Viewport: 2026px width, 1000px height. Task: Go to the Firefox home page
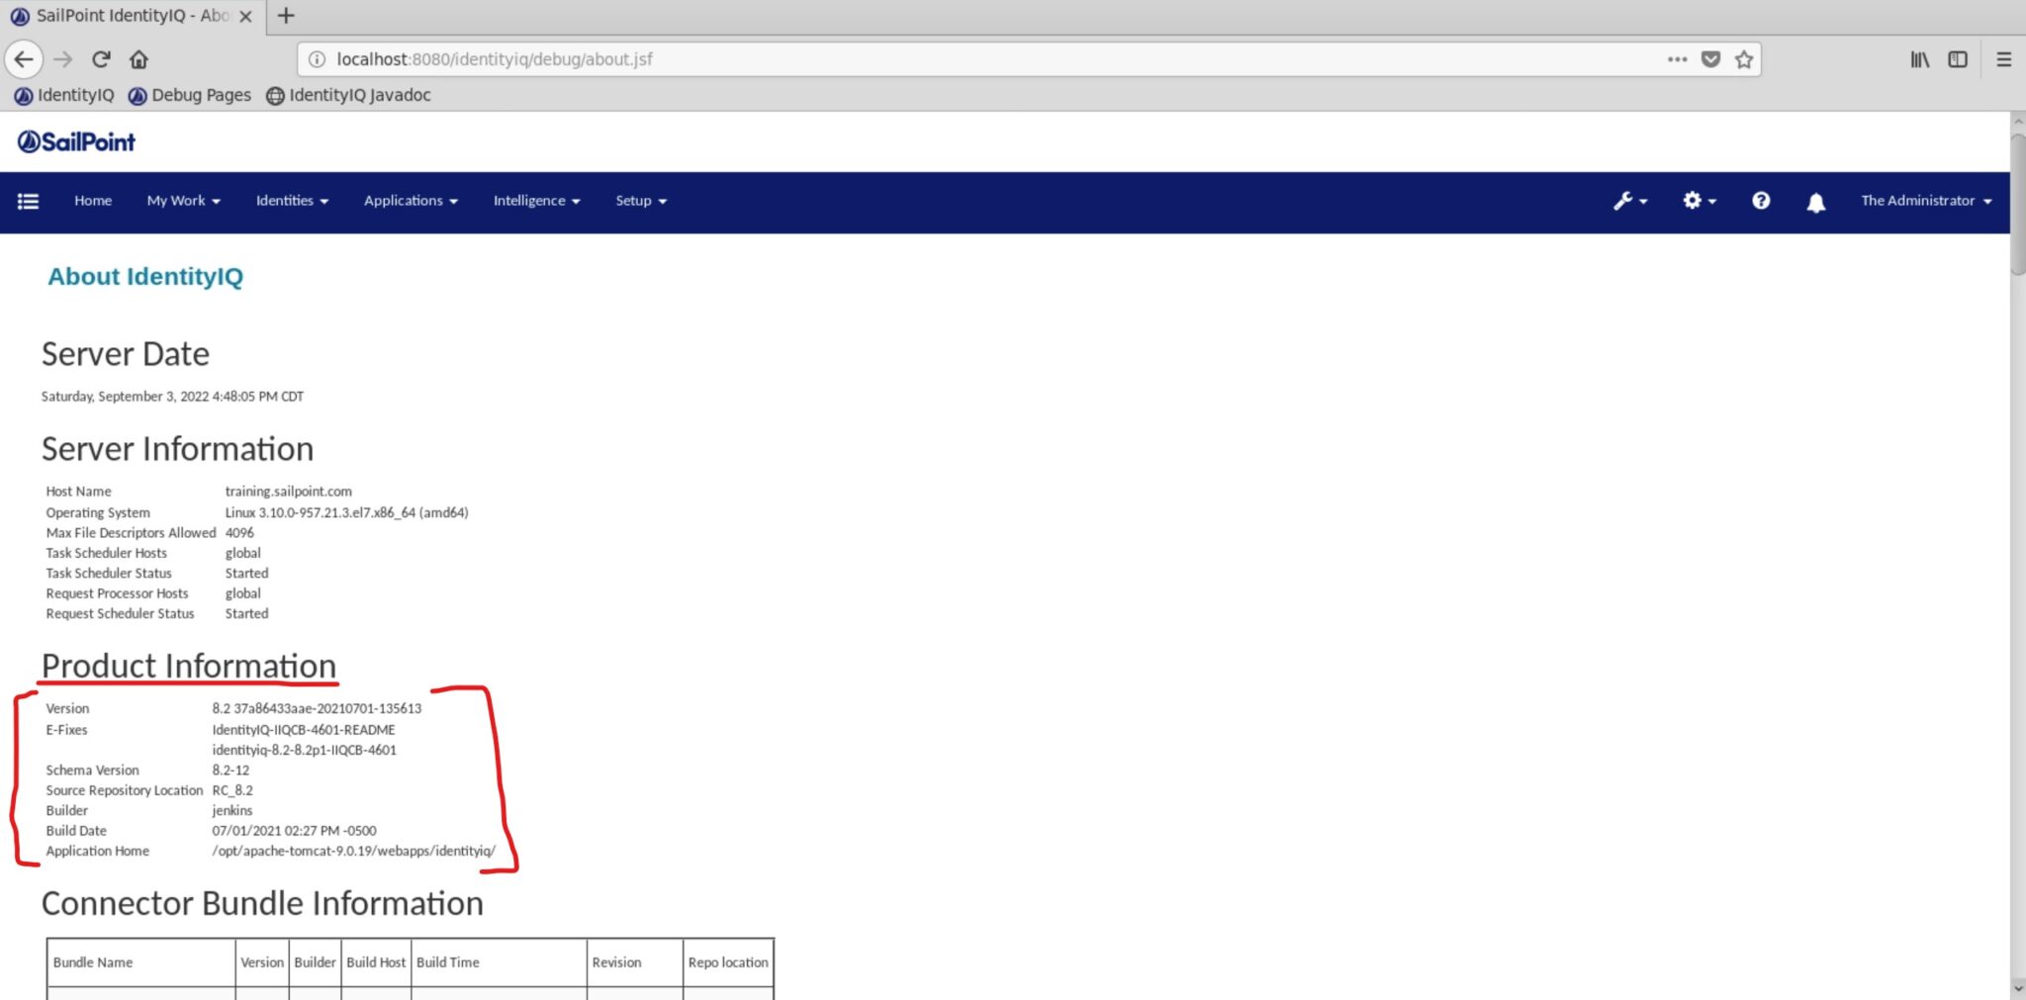coord(138,58)
